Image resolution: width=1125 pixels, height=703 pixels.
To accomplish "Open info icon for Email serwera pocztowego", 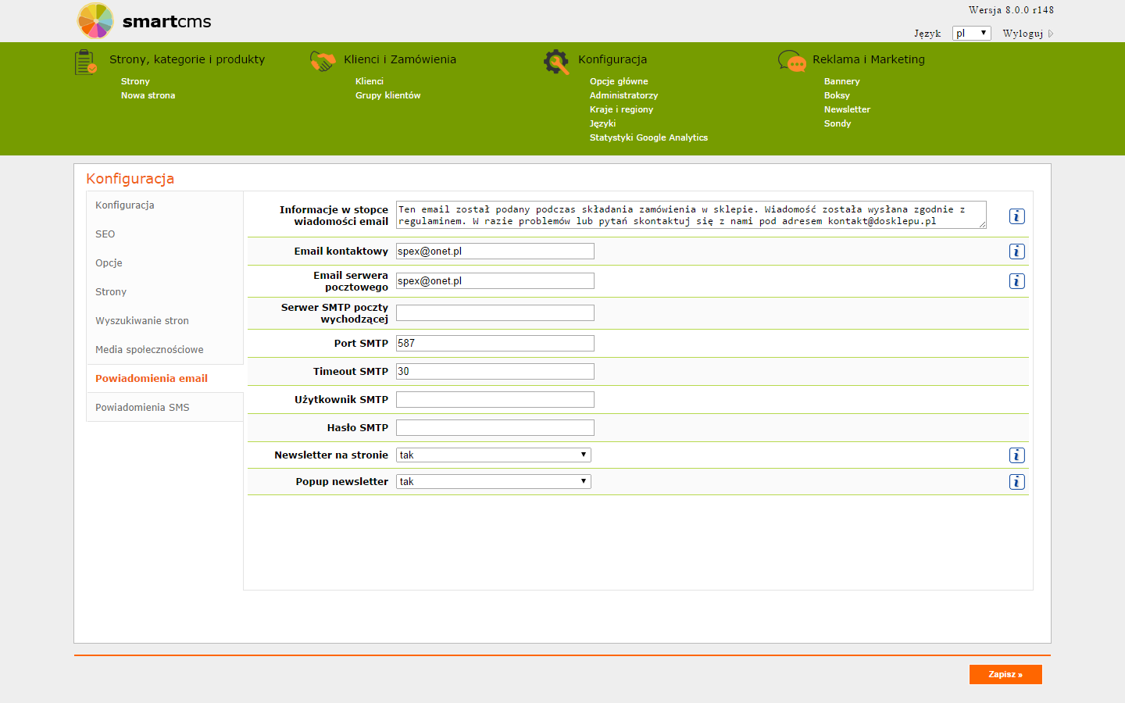I will pyautogui.click(x=1016, y=281).
